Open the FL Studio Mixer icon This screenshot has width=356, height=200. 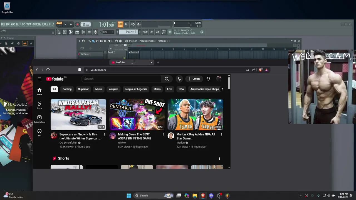(x=83, y=32)
